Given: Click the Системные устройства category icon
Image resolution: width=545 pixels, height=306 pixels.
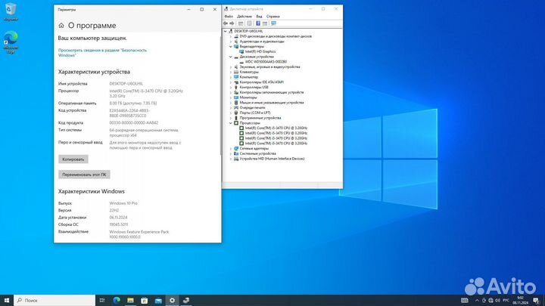Looking at the screenshot, I should click(x=236, y=153).
